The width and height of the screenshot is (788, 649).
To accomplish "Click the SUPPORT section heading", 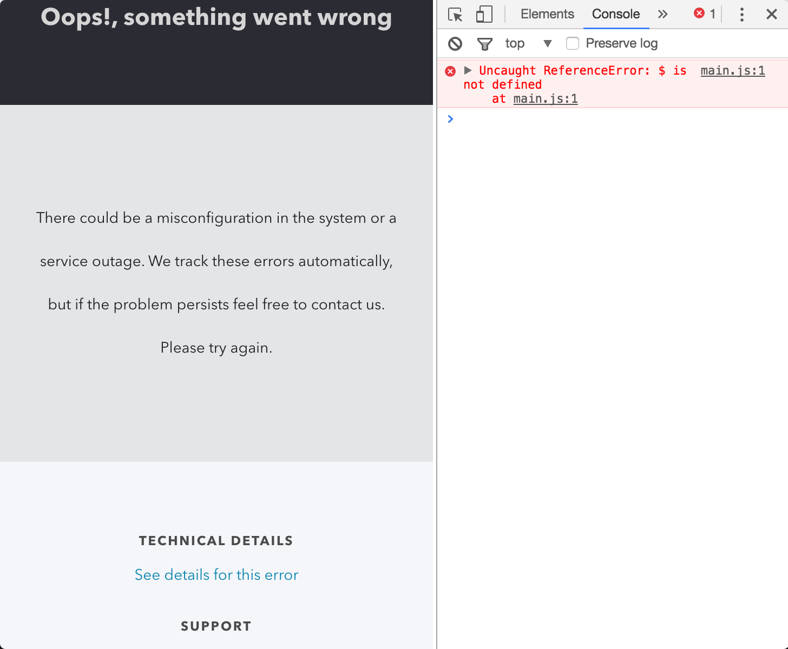I will (x=216, y=626).
